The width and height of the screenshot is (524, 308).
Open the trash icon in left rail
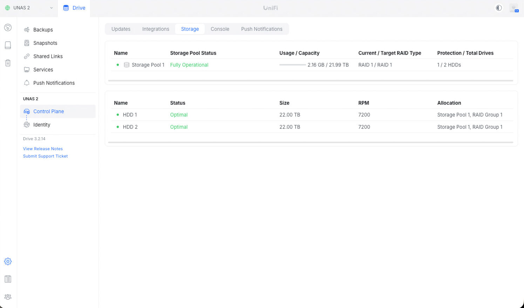[x=8, y=63]
